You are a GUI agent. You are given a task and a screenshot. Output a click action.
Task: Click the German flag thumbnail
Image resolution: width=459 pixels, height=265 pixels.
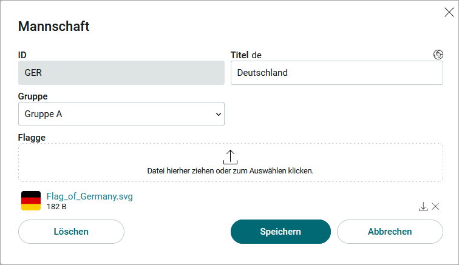tap(31, 201)
